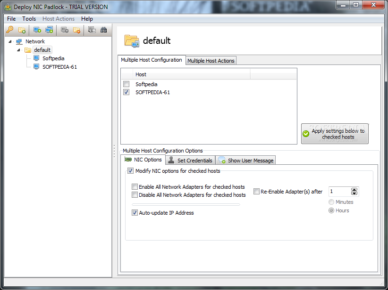This screenshot has width=388, height=290.
Task: Maximize the Deploy NIC Padlock window
Action: (356, 5)
